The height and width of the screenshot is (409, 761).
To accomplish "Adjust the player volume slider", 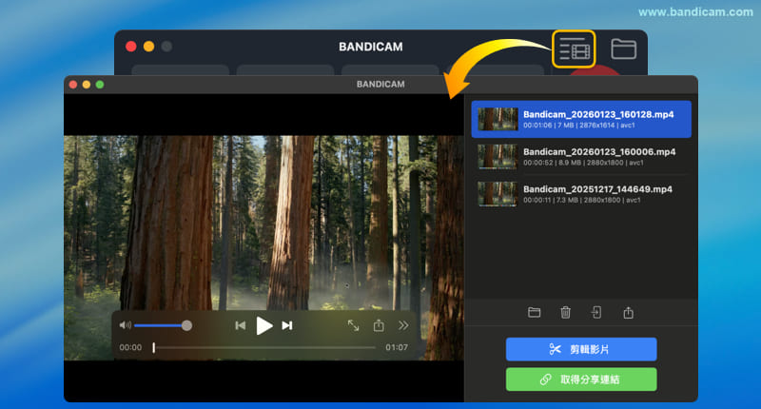I will 160,325.
